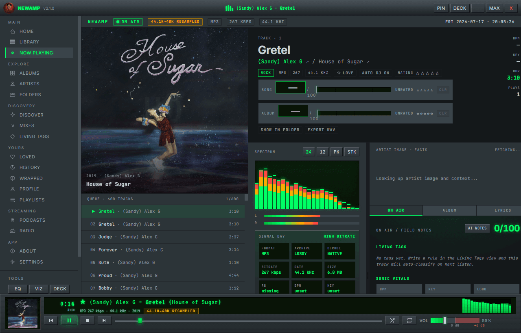Skip to previous track

click(x=51, y=320)
